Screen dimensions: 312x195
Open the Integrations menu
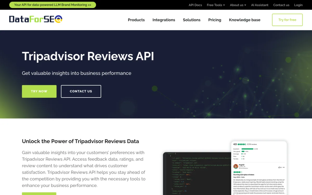pyautogui.click(x=164, y=20)
